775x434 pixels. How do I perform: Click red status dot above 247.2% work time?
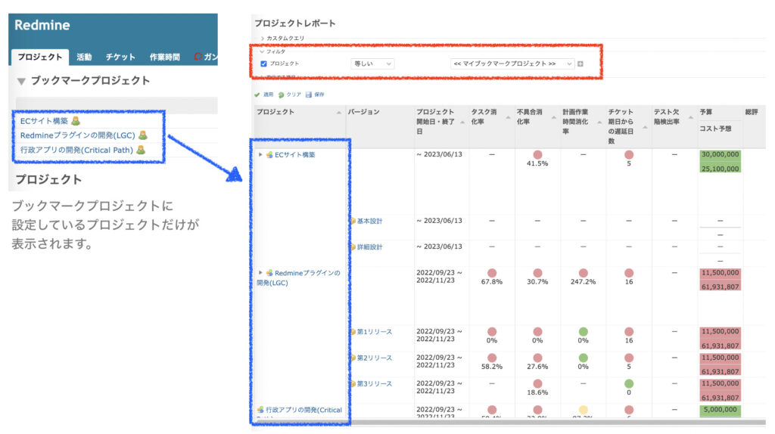click(584, 273)
